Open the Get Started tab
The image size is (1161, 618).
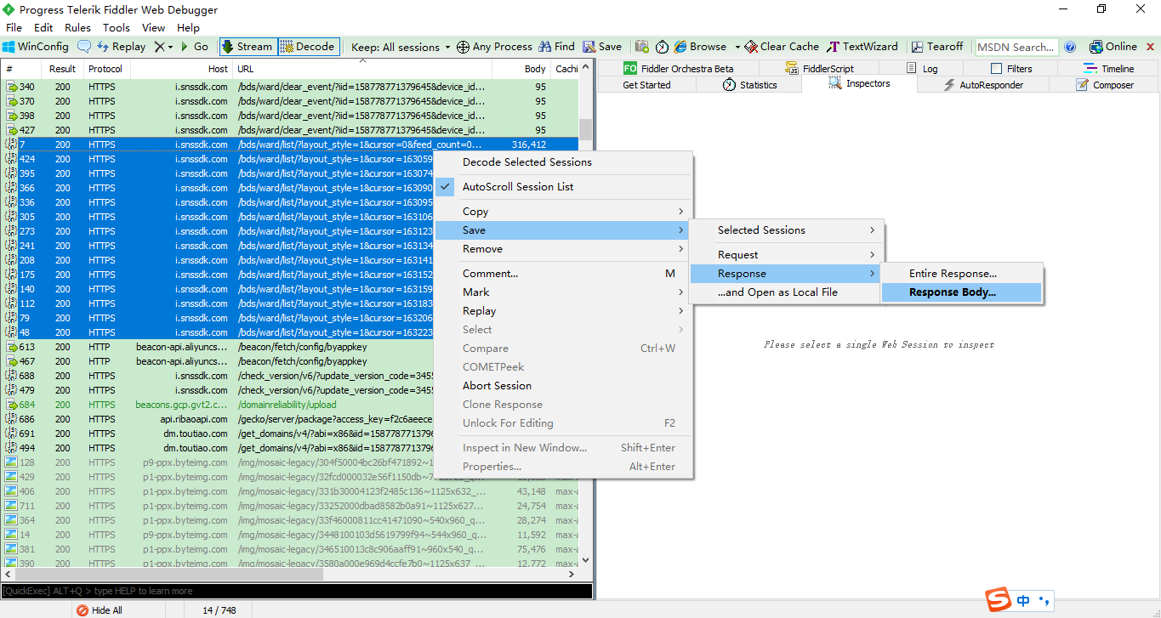(x=646, y=85)
